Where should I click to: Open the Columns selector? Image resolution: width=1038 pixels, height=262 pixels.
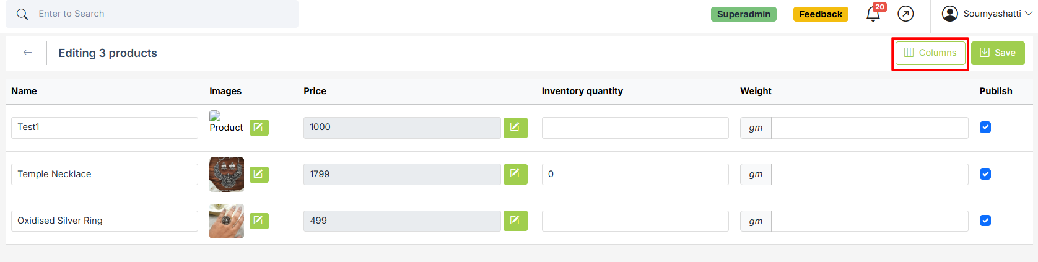(x=930, y=53)
